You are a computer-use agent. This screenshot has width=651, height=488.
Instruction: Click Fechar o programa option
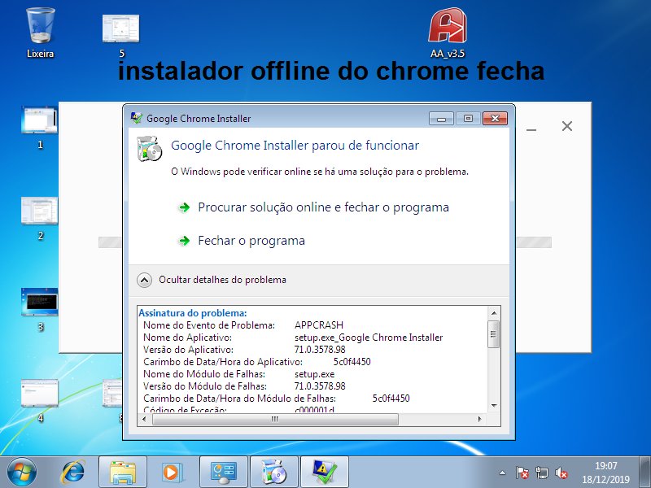(x=251, y=241)
